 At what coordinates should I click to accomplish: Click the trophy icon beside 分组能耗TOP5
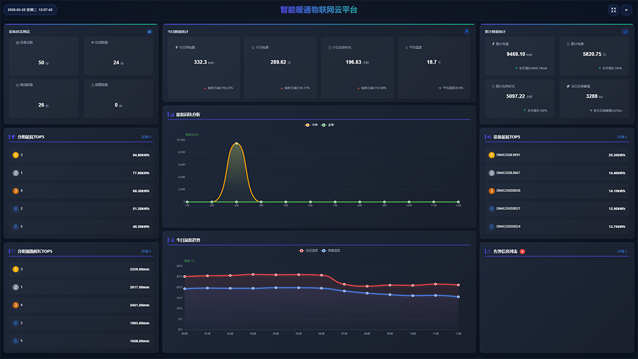point(14,136)
